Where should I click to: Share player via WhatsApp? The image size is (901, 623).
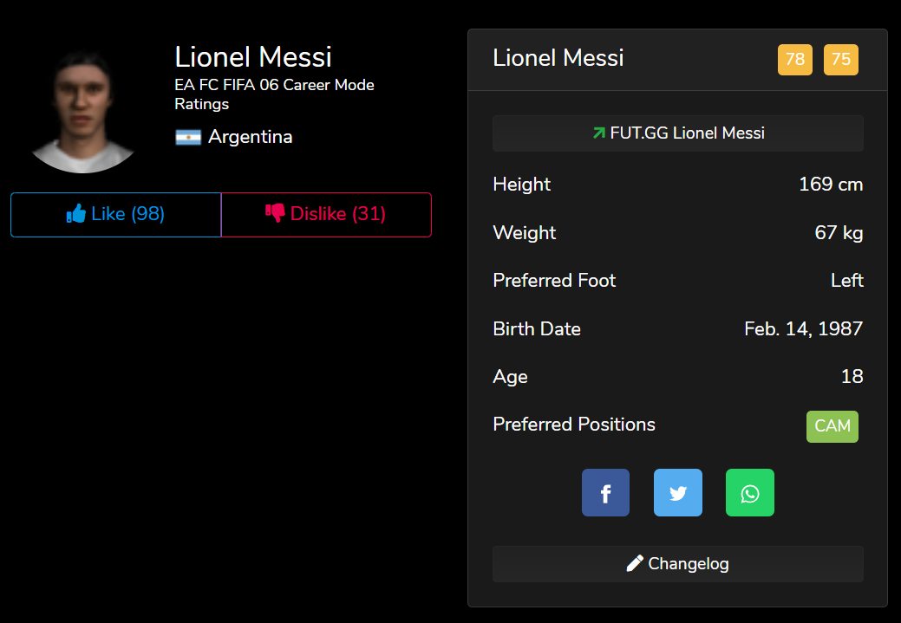pos(750,493)
